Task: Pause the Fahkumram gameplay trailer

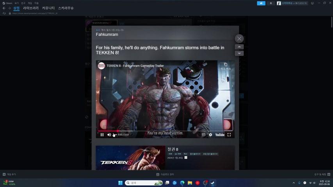Action: coord(102,135)
